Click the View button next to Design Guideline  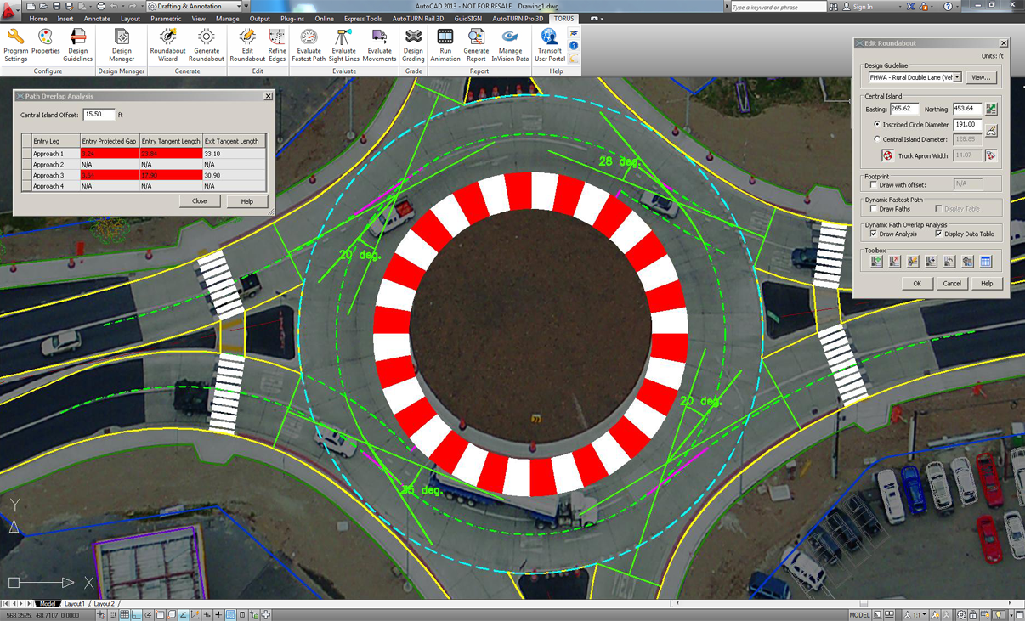tap(982, 76)
